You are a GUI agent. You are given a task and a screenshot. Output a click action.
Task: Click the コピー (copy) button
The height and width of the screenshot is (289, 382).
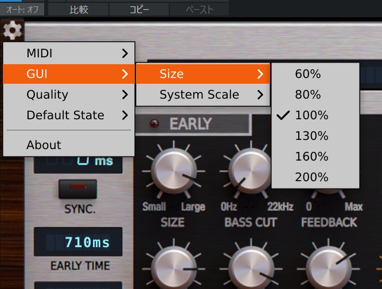(139, 9)
